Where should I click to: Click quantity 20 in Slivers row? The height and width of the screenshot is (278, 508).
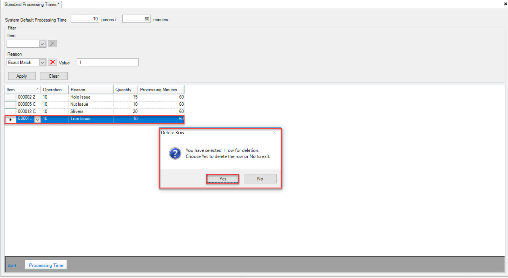tap(126, 111)
